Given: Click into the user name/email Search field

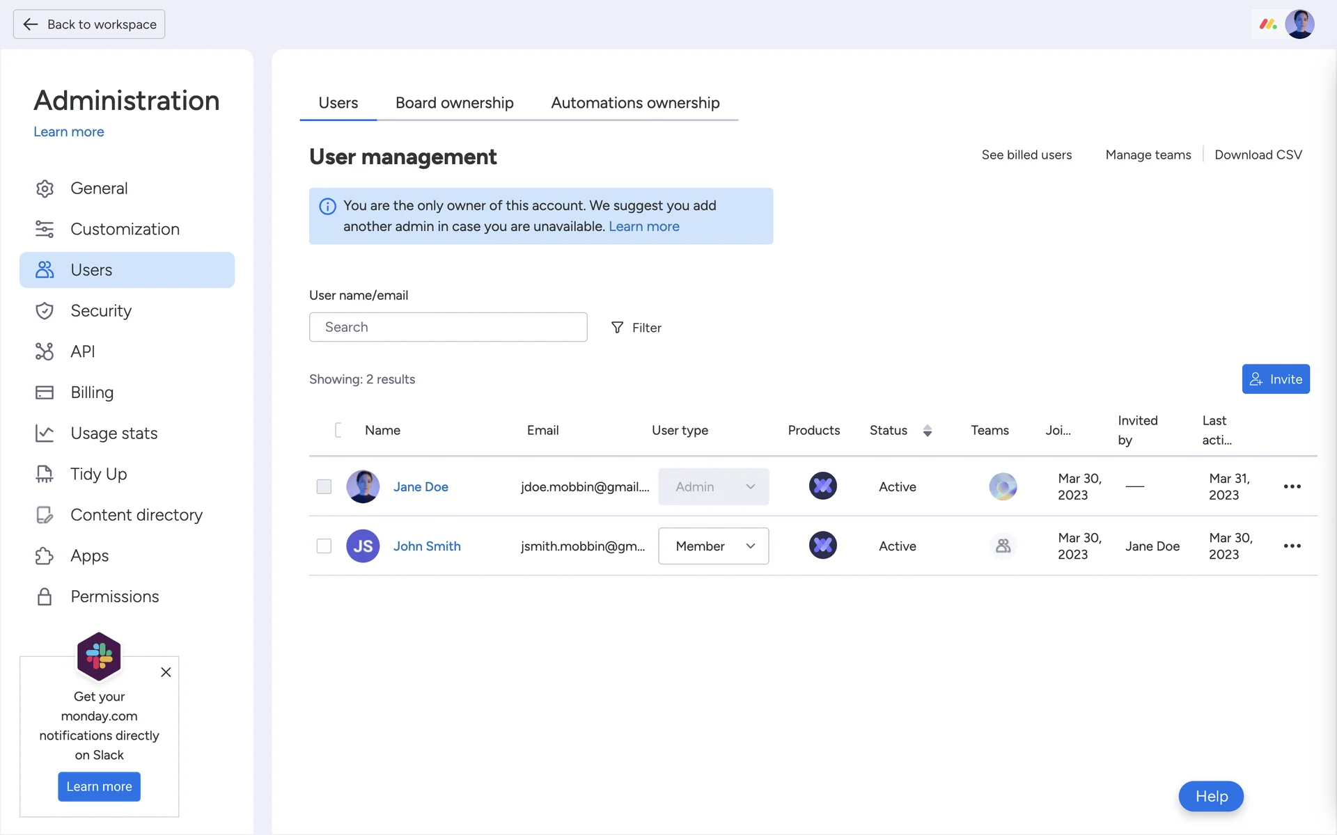Looking at the screenshot, I should 448,327.
